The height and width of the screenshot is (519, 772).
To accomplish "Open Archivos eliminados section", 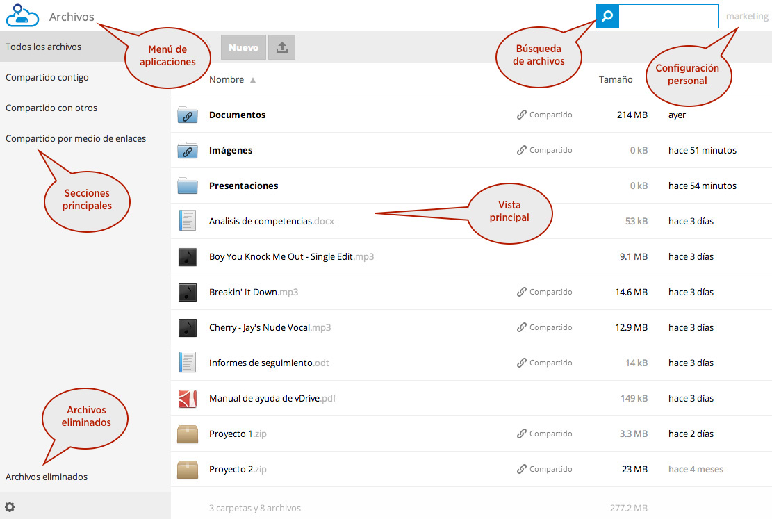I will pos(47,477).
